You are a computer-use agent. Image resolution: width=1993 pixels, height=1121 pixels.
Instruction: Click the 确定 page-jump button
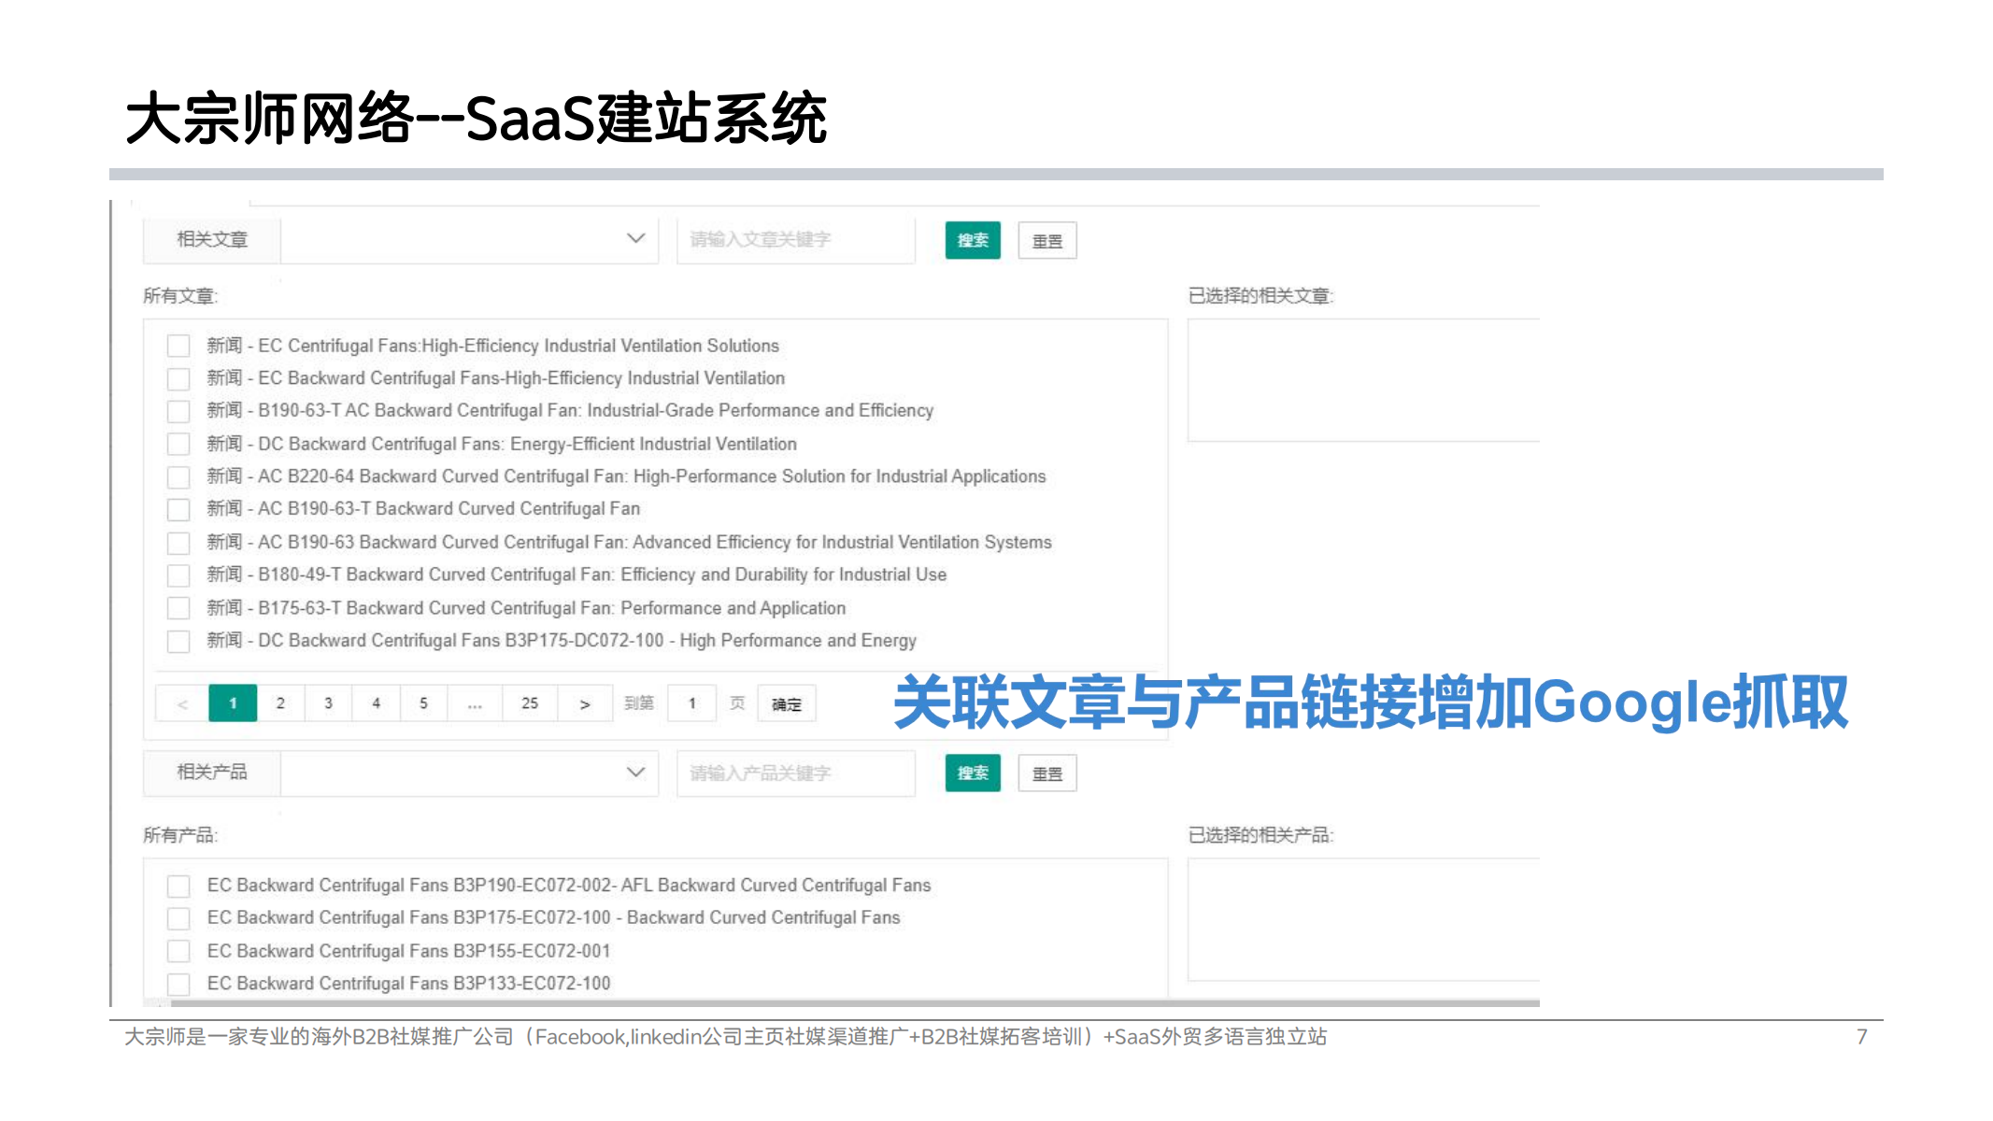(x=787, y=704)
